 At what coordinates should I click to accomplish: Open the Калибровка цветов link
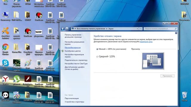click(73, 51)
